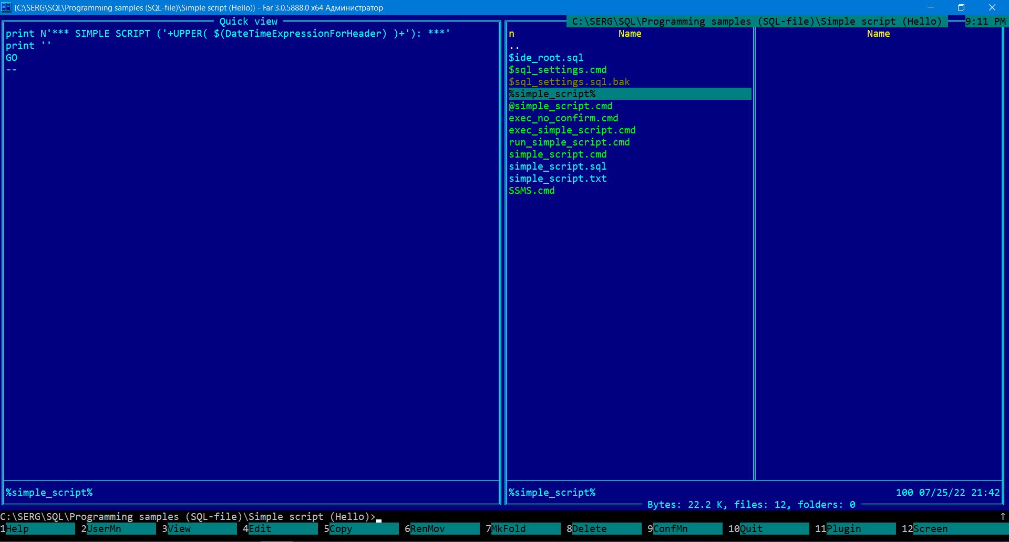Open the Far window system menu icon
This screenshot has height=542, width=1009.
(6, 7)
